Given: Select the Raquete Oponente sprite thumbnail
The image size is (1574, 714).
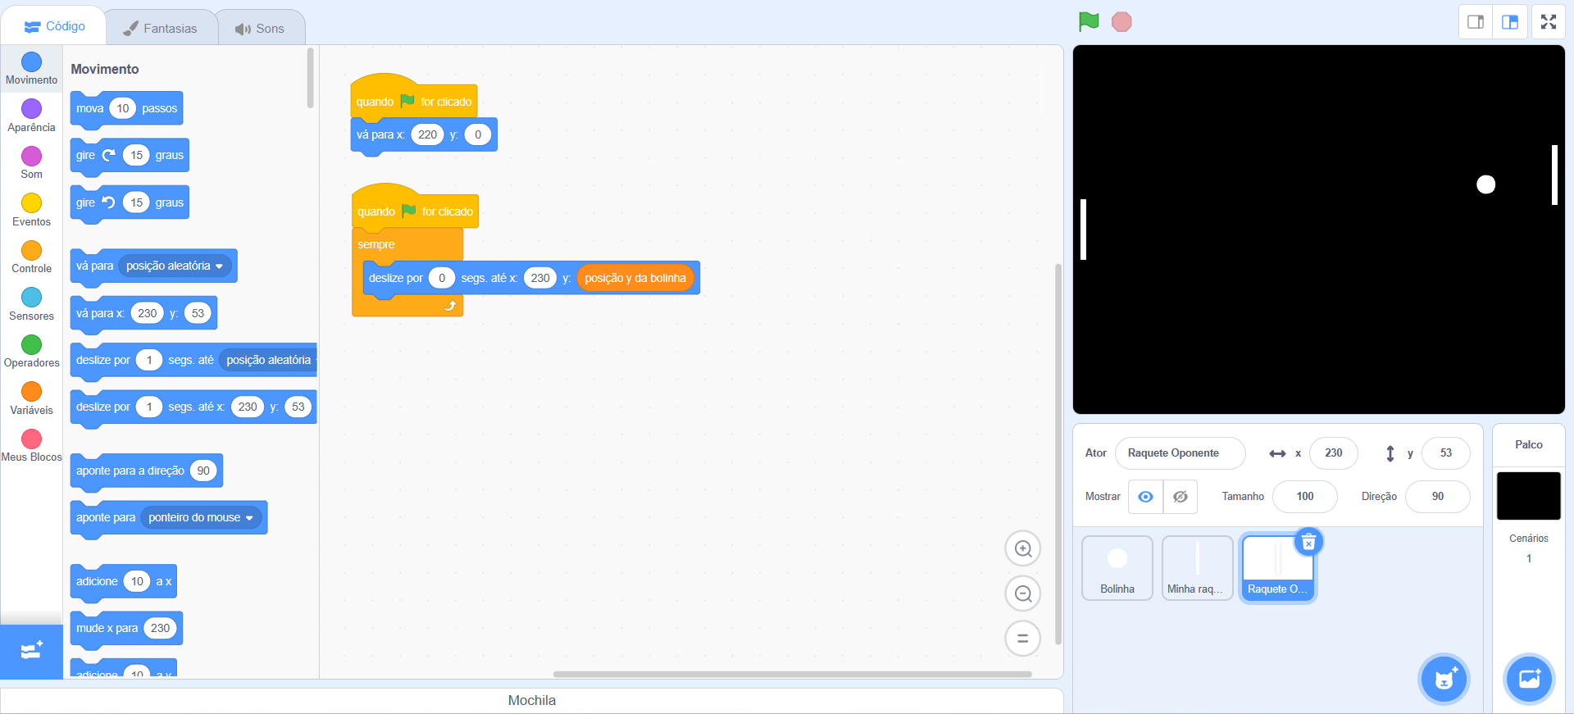Looking at the screenshot, I should (x=1278, y=568).
